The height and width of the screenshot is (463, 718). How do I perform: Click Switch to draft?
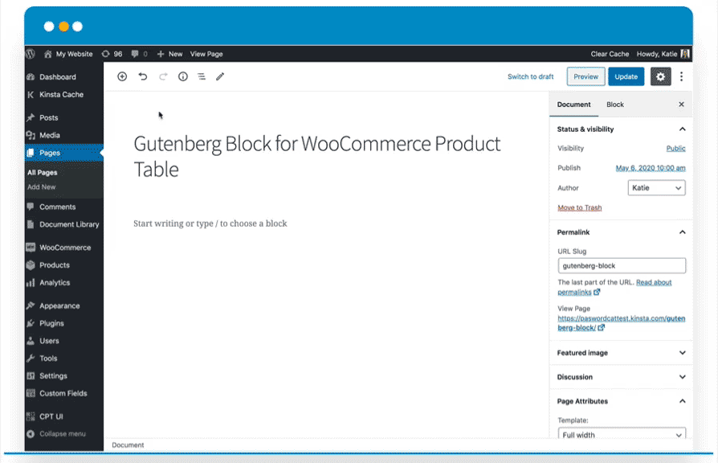(x=530, y=76)
